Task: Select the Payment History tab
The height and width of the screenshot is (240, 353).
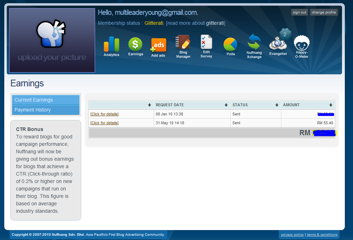Action: (46, 110)
